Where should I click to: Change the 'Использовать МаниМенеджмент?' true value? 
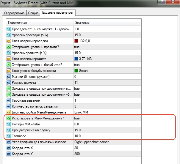click(77, 118)
